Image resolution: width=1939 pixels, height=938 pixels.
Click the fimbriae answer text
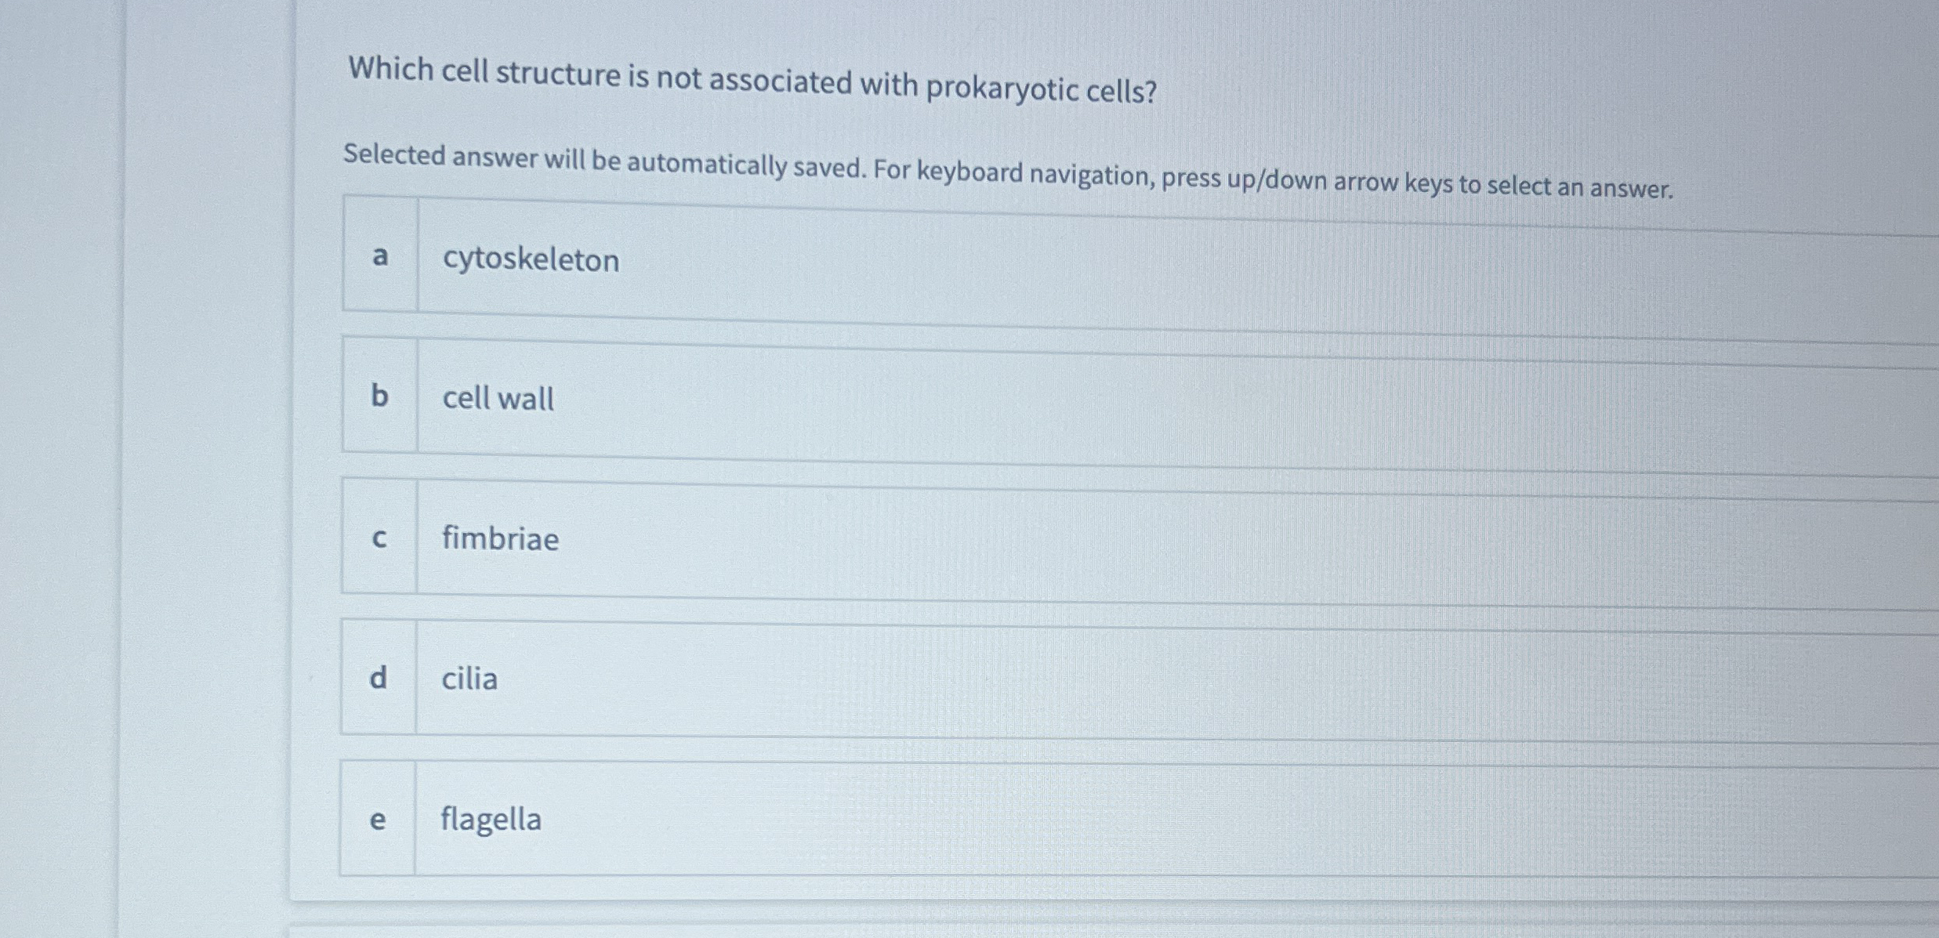(x=501, y=538)
